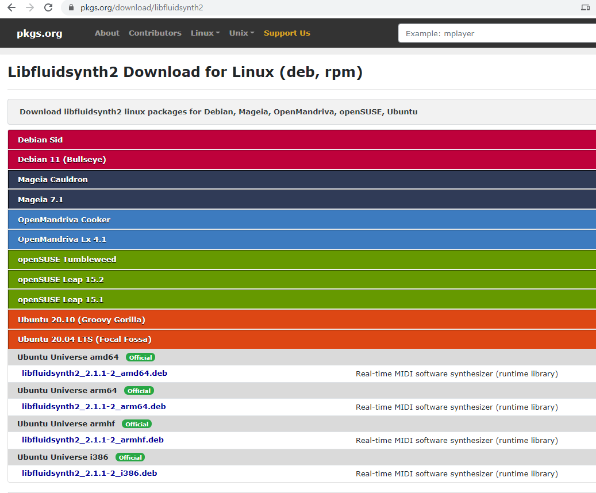The height and width of the screenshot is (493, 596).
Task: Expand the Debian Sid section
Action: point(302,140)
